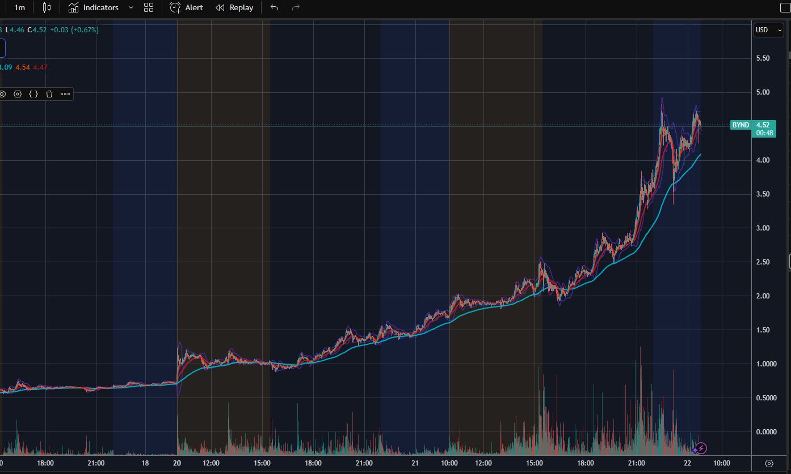Redo the chart action
Viewport: 791px width, 474px height.
pos(296,7)
